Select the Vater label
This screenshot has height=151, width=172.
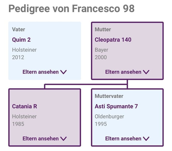(19, 29)
